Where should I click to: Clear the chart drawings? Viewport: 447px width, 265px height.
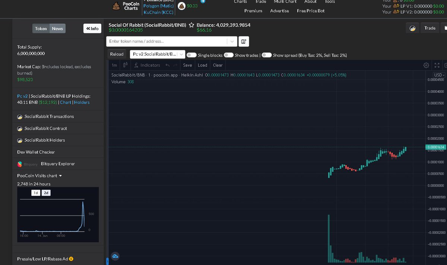218,65
